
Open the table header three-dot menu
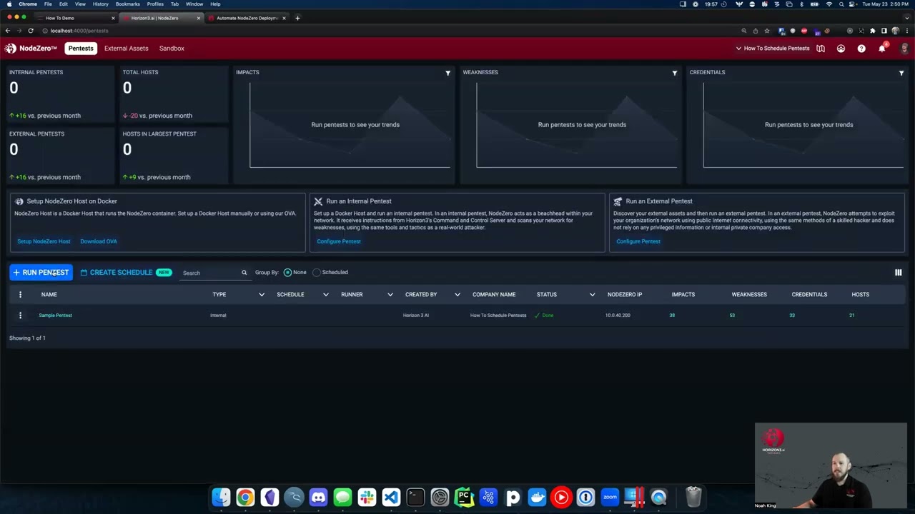[x=20, y=294]
